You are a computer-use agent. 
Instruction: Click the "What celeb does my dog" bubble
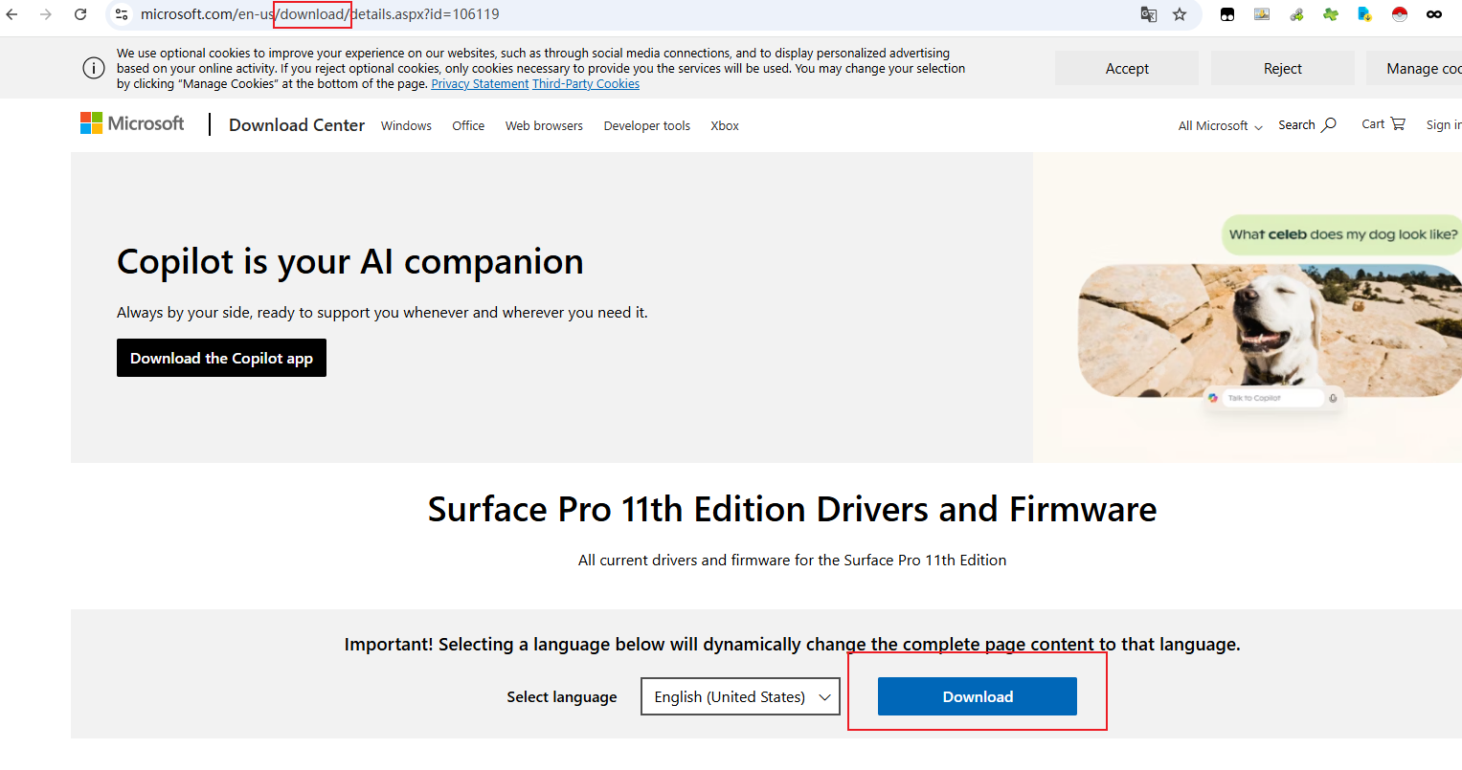coord(1342,234)
